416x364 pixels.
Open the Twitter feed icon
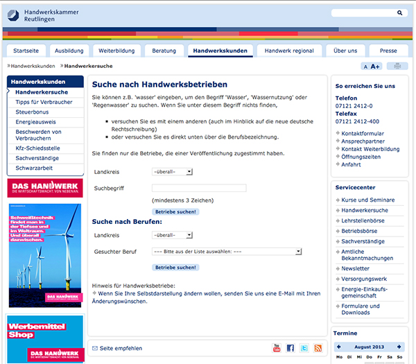point(304,348)
